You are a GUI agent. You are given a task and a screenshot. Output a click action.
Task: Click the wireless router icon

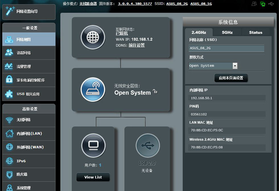[93, 89]
